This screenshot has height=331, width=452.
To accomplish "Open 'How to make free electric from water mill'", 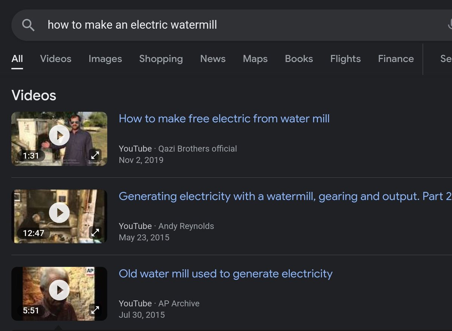I will tap(224, 119).
